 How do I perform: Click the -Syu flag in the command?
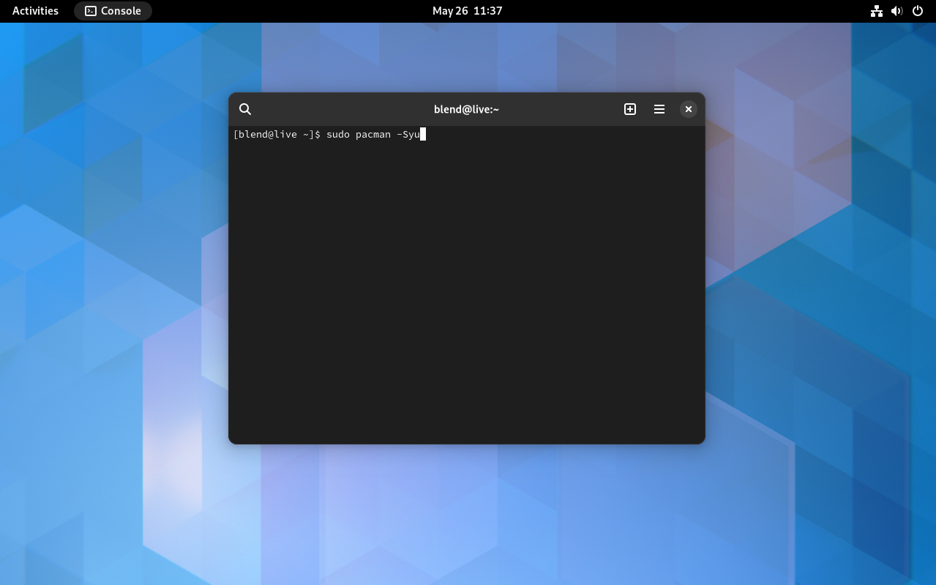pyautogui.click(x=408, y=135)
